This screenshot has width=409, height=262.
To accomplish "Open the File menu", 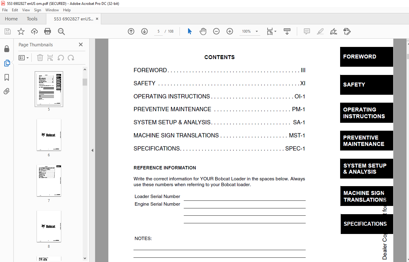I will (5, 10).
